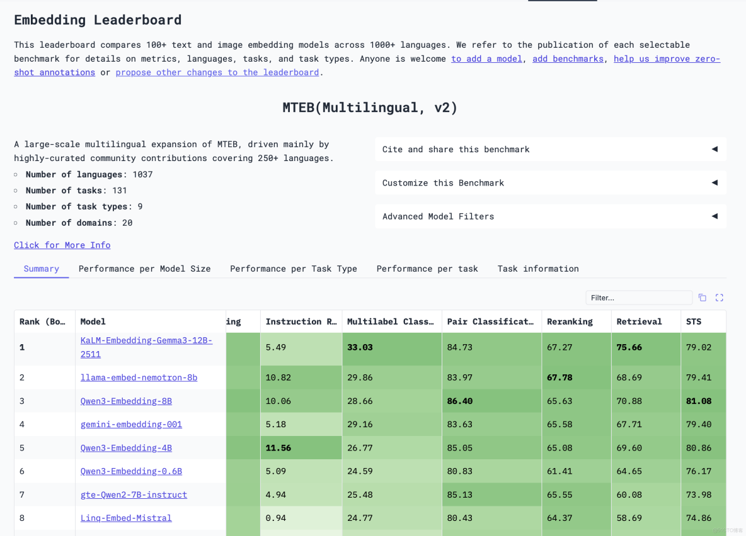Expand the table to fullscreen
This screenshot has height=536, width=746.
click(719, 298)
